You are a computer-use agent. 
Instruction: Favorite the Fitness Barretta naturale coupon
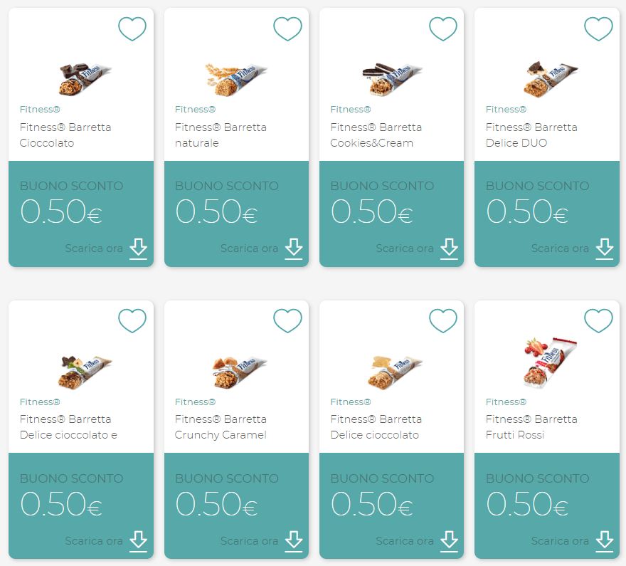287,29
